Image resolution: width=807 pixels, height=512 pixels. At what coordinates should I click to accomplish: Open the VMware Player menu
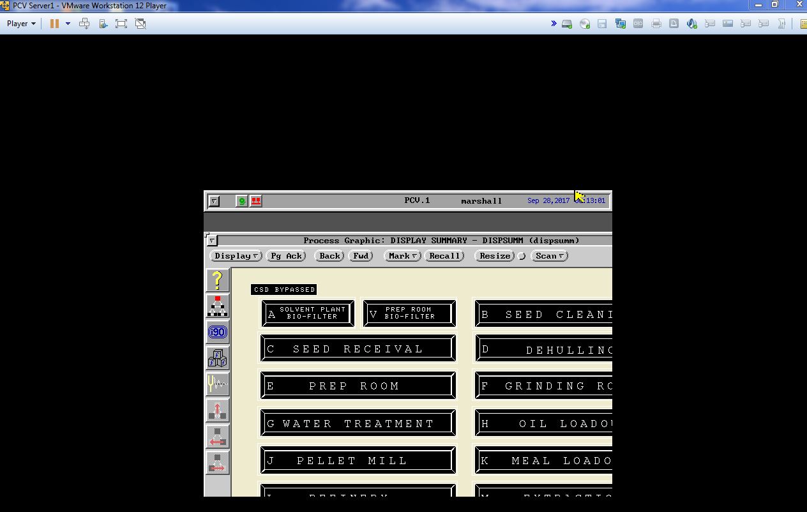pyautogui.click(x=21, y=24)
